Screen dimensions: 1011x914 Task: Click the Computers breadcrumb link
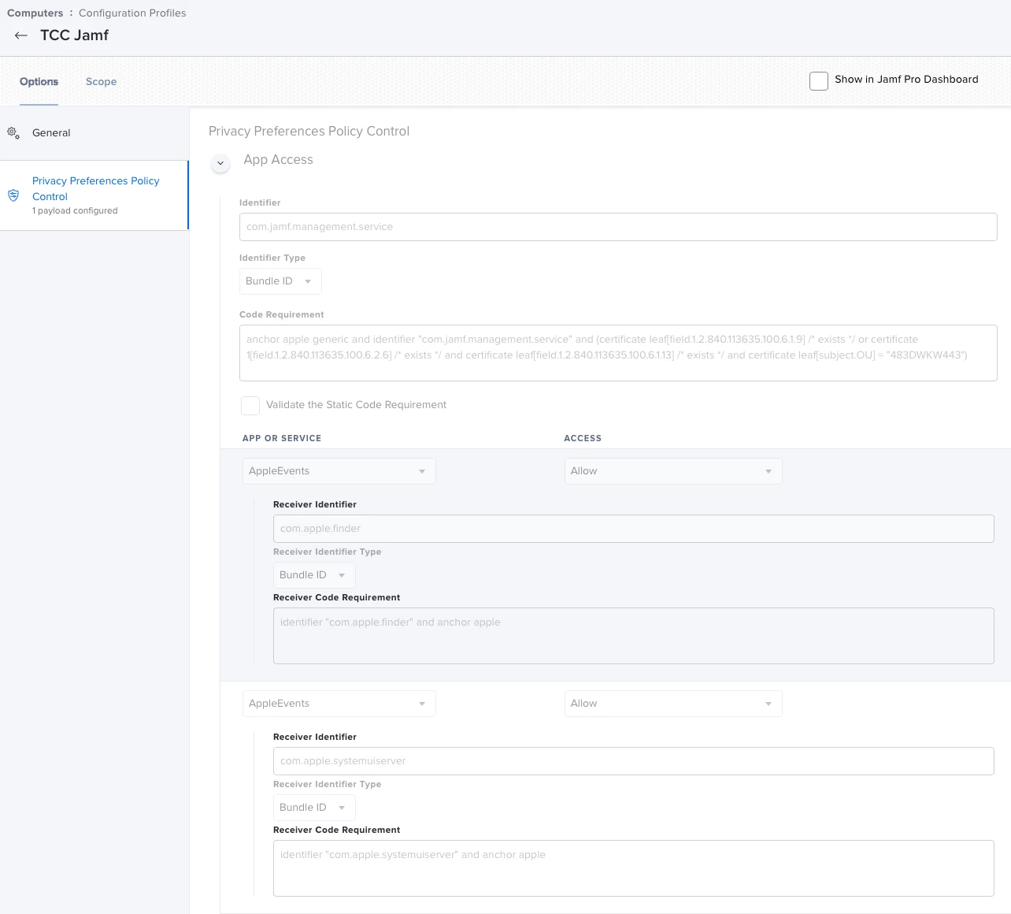point(35,13)
